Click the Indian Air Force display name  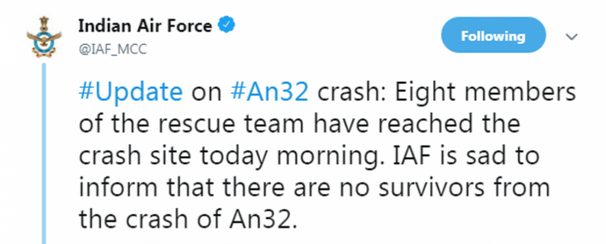coord(146,27)
